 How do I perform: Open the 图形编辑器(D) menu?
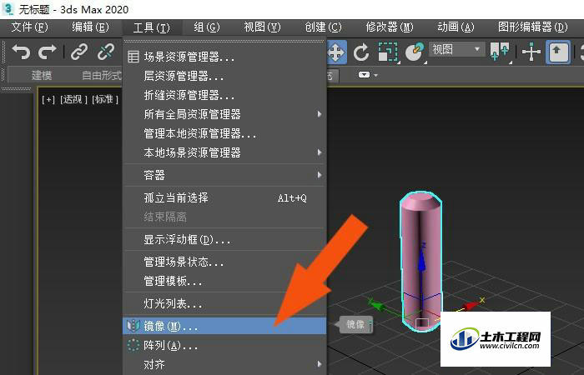532,27
